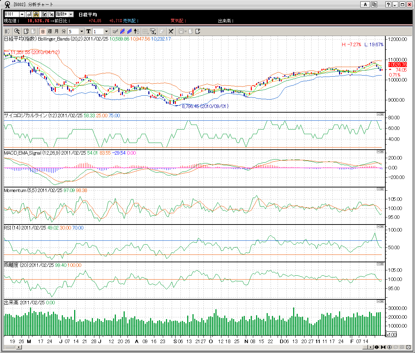
Task: Zoom in with the plus circle icon
Action: (x=389, y=347)
